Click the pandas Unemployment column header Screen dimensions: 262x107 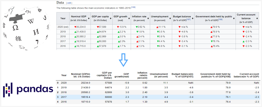(x=159, y=75)
